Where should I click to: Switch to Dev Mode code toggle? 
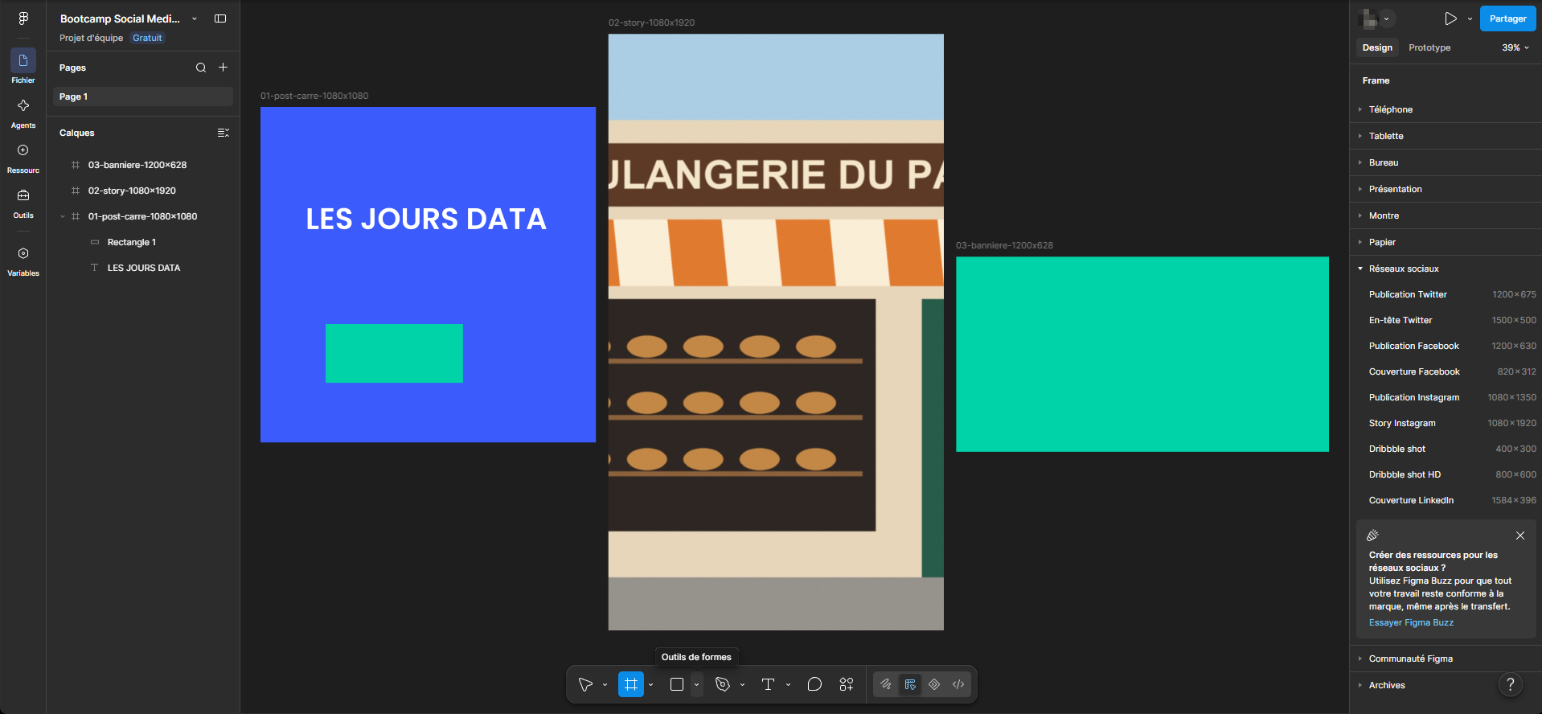958,684
